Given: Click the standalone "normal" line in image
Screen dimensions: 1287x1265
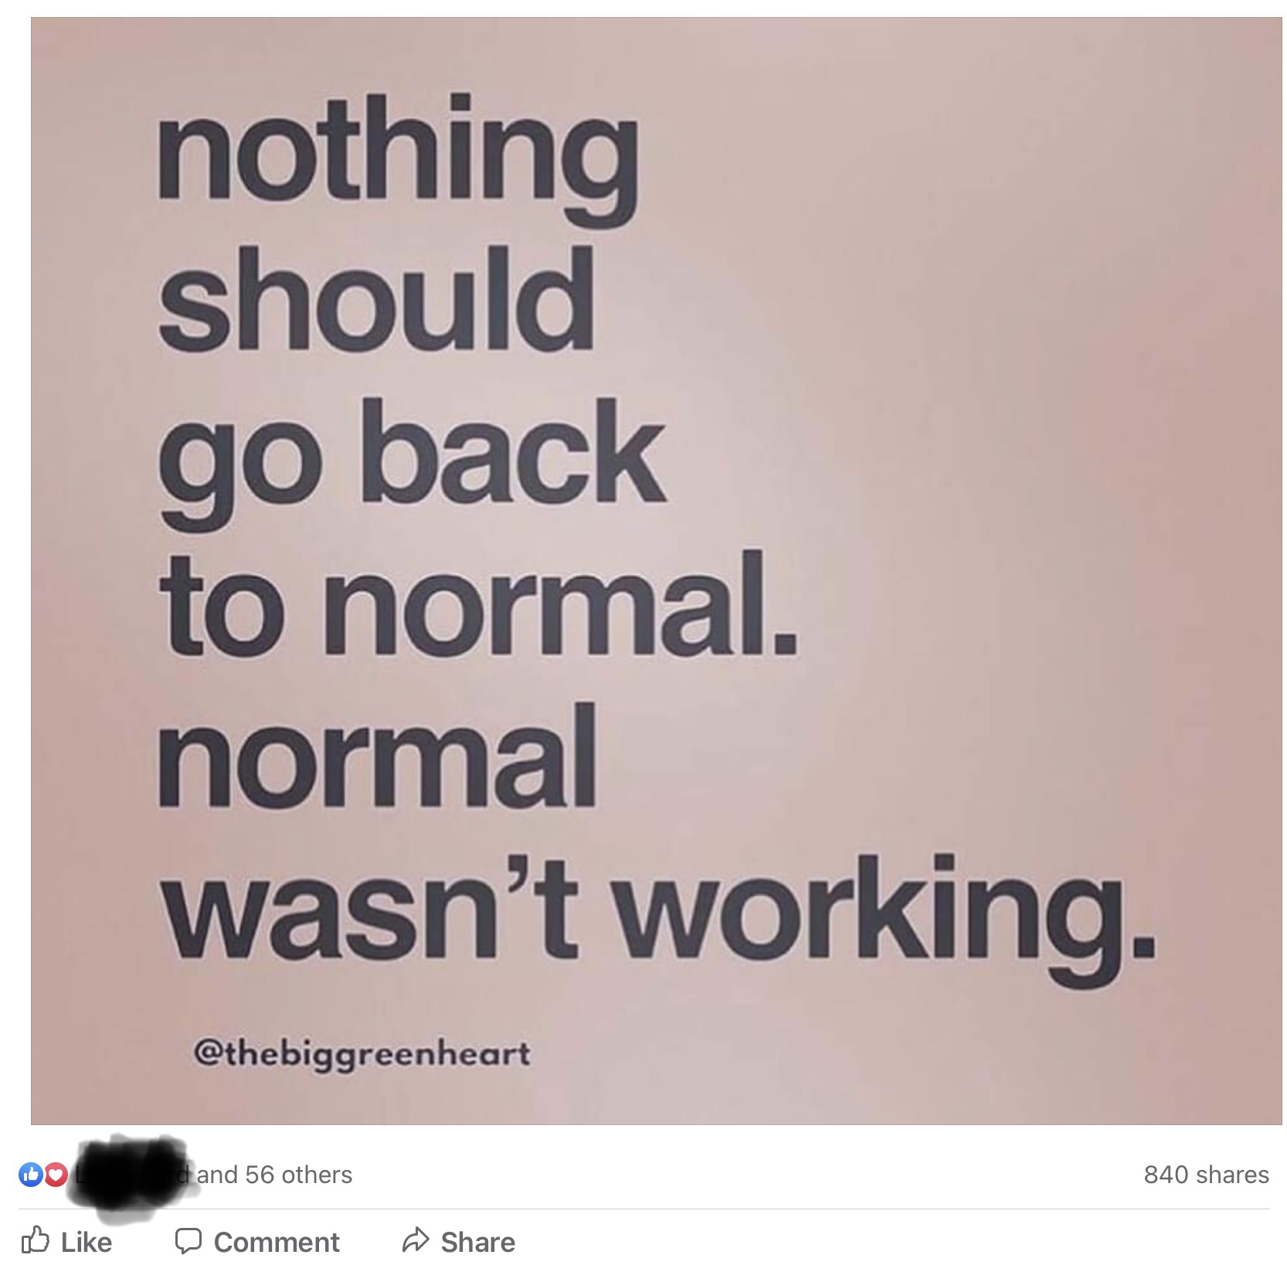Looking at the screenshot, I should click(x=378, y=754).
